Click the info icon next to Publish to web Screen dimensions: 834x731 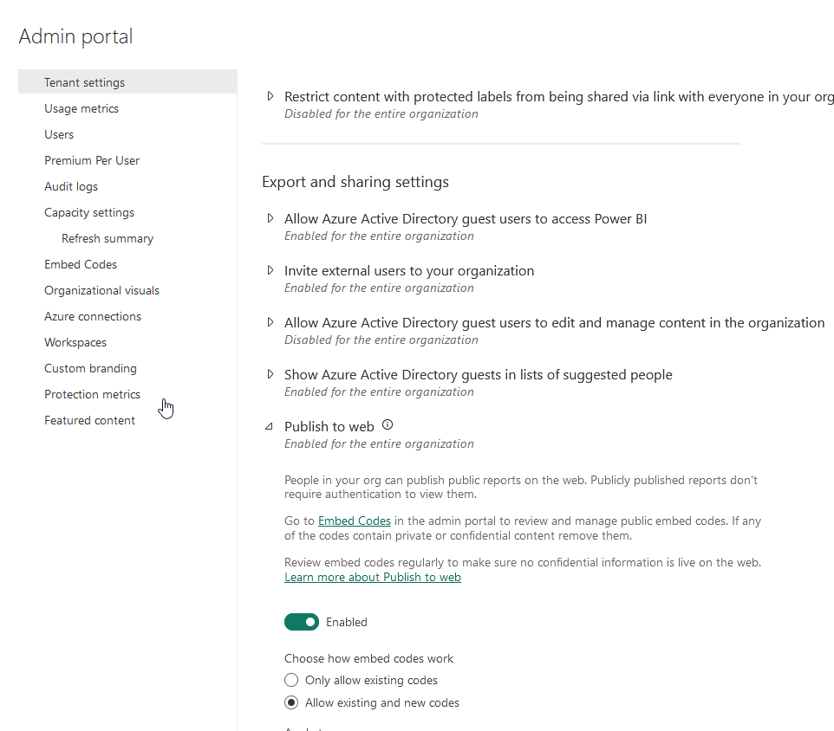[388, 425]
